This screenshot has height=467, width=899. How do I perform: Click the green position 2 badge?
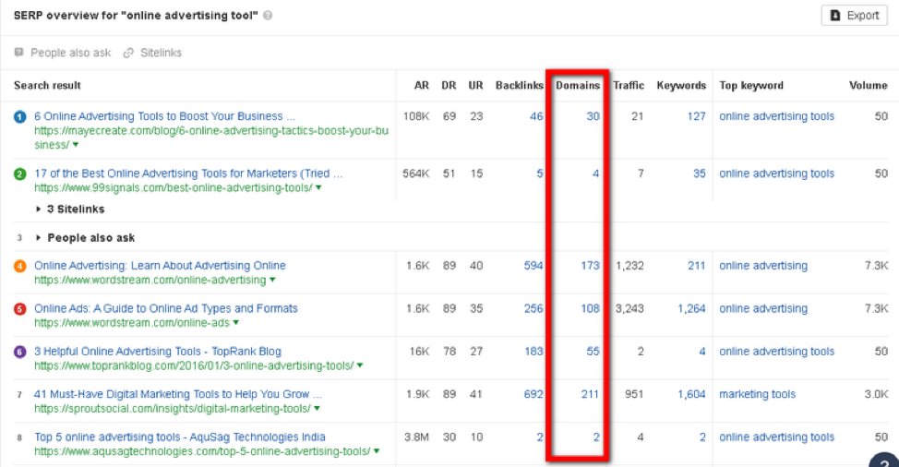(x=20, y=174)
